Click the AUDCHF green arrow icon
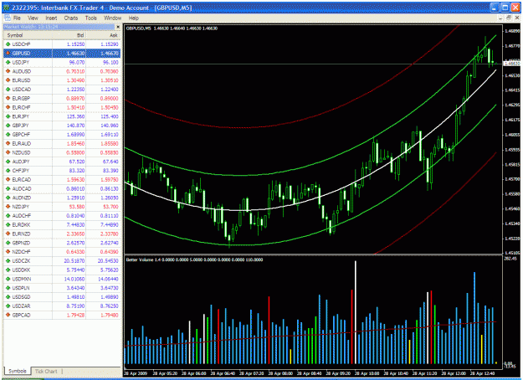The width and height of the screenshot is (523, 380). (x=8, y=215)
